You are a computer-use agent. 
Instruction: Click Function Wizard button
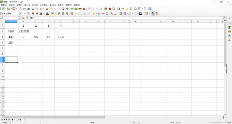point(24,18)
